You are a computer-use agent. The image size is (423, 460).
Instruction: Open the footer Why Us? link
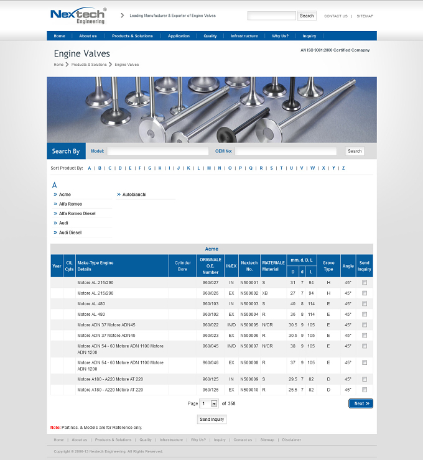(x=198, y=439)
